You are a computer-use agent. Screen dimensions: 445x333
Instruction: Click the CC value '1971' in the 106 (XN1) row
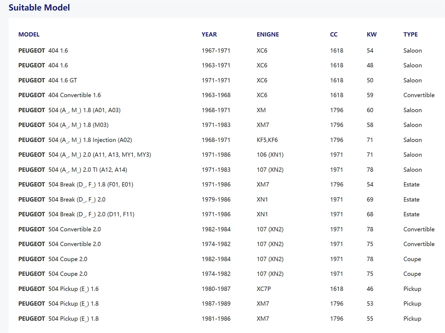337,155
